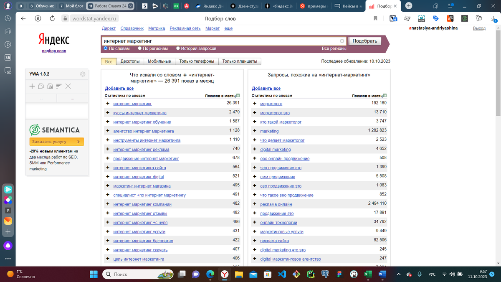This screenshot has height=282, width=501.
Task: Open YWA extension settings gear
Action: (83, 74)
